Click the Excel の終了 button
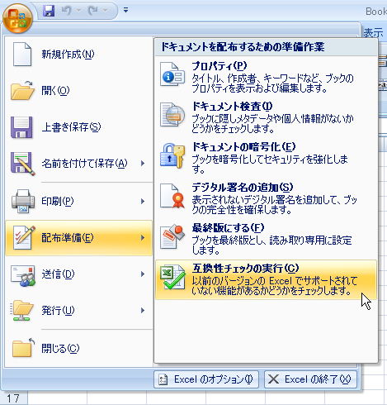 pyautogui.click(x=310, y=379)
